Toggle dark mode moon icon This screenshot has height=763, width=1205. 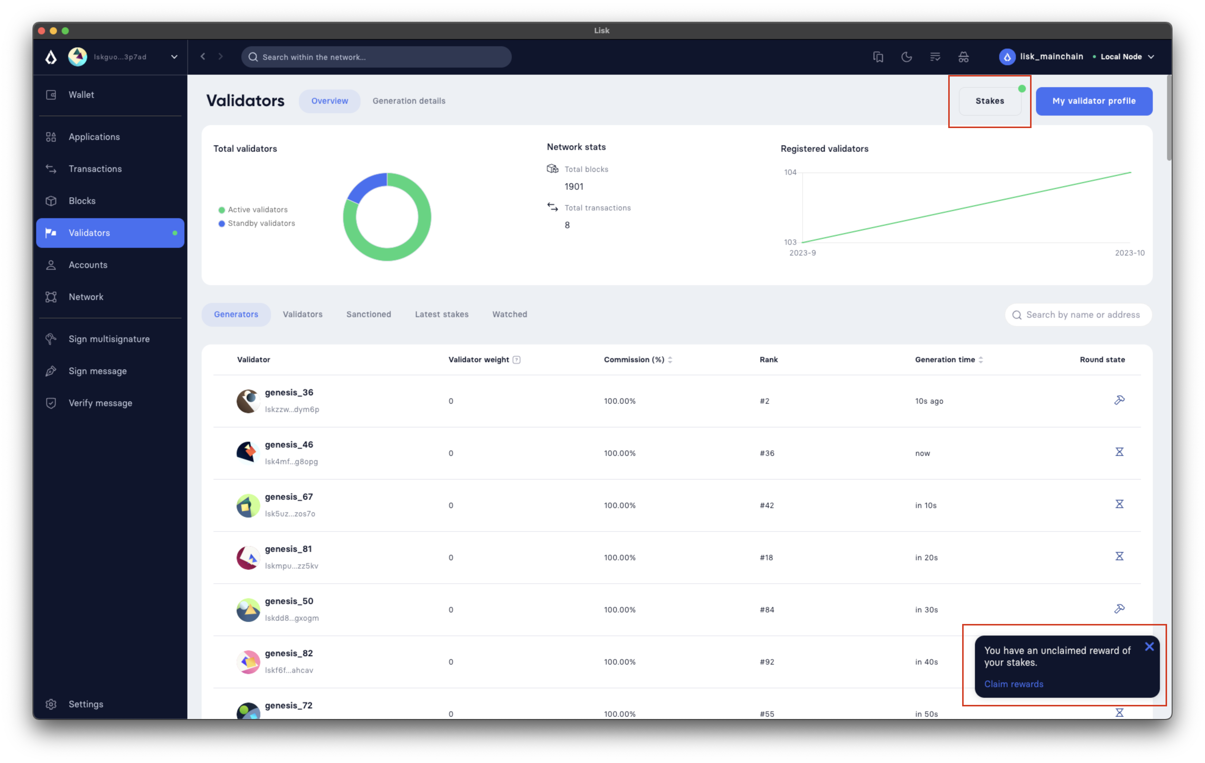pos(906,57)
